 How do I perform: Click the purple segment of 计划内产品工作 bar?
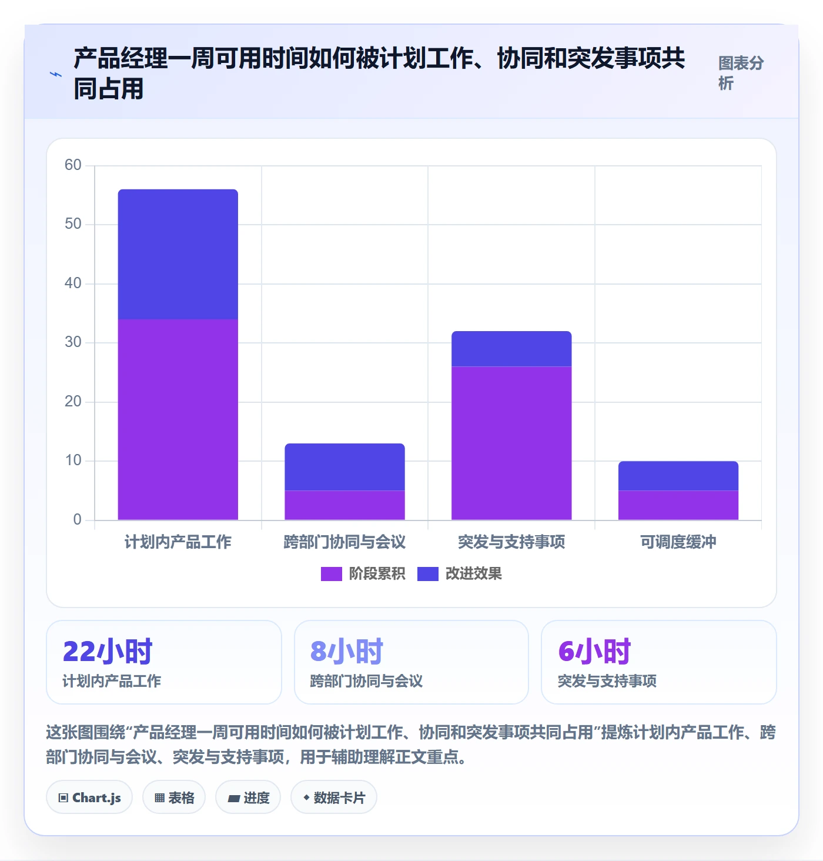click(x=178, y=419)
